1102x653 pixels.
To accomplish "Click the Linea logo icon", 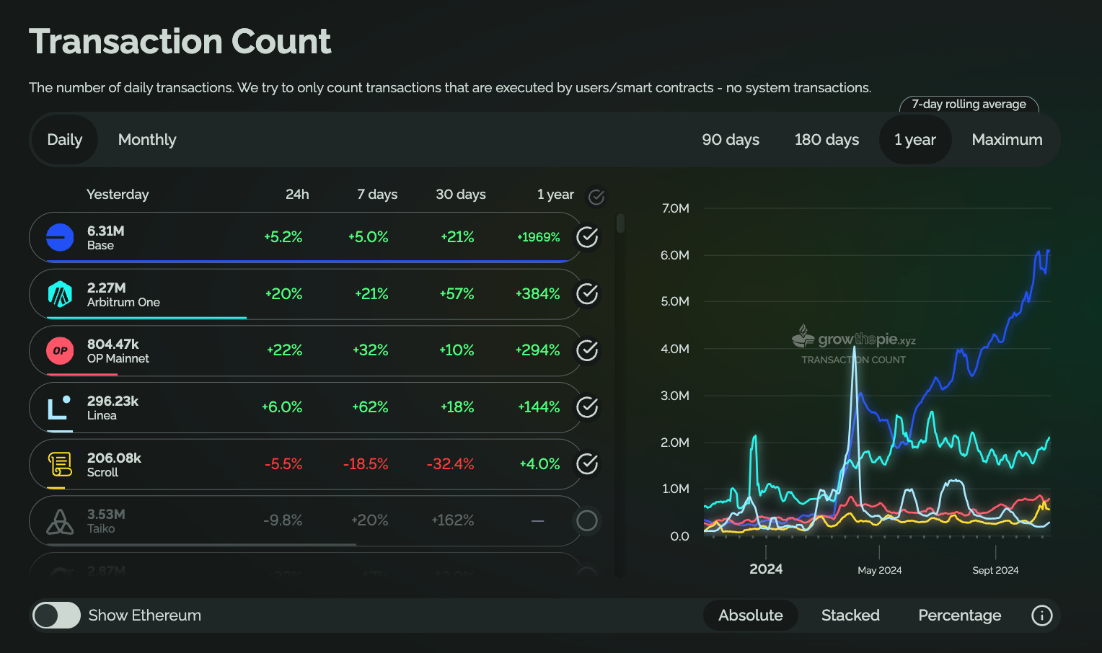I will click(x=58, y=407).
